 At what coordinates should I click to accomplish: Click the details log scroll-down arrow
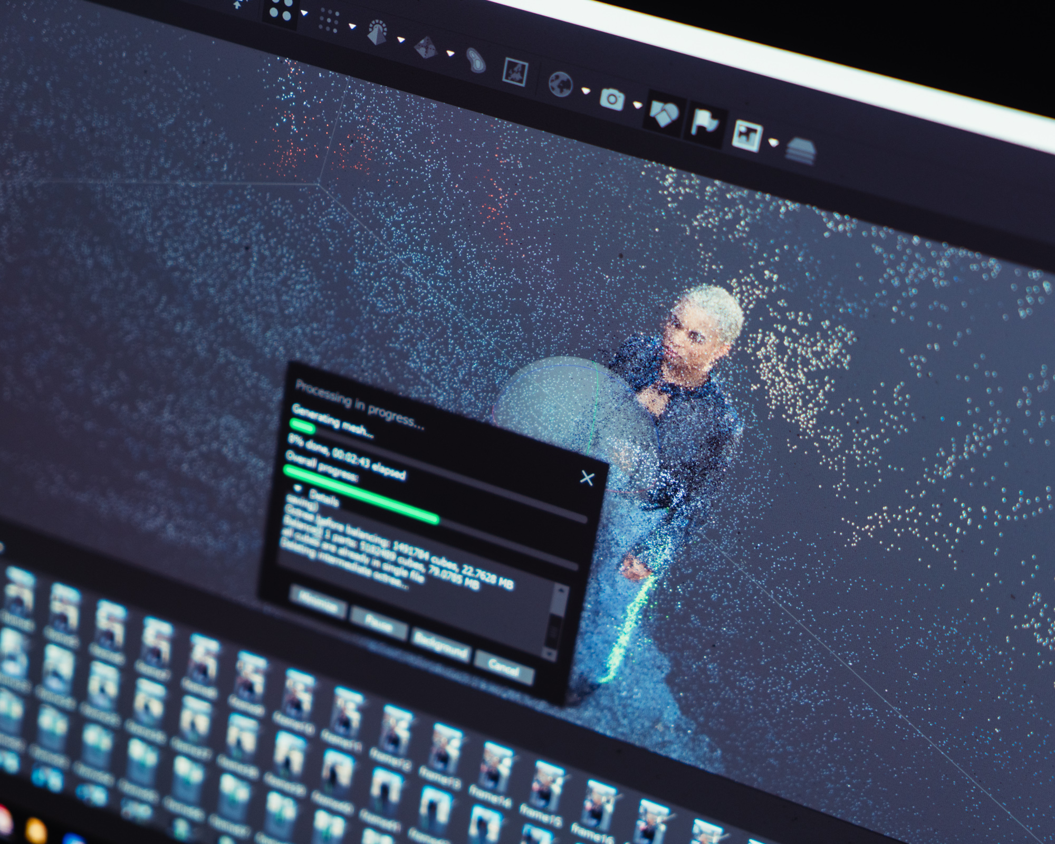550,654
